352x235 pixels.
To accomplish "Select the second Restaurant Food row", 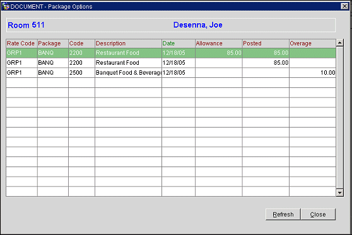I will click(x=171, y=63).
